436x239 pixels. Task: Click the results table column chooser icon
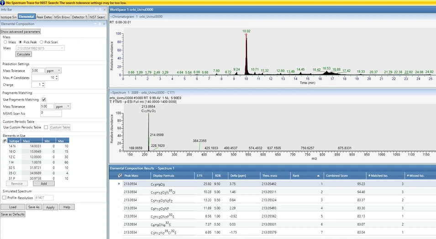coord(120,176)
